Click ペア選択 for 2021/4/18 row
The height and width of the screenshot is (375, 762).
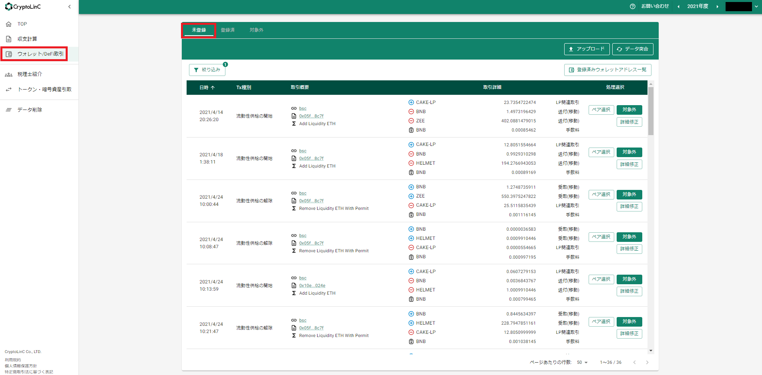point(601,152)
